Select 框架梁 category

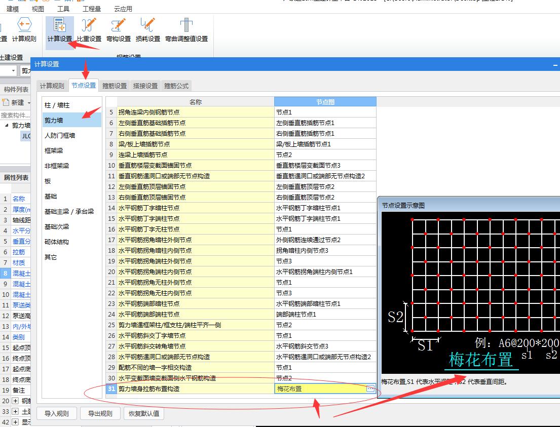click(x=72, y=150)
